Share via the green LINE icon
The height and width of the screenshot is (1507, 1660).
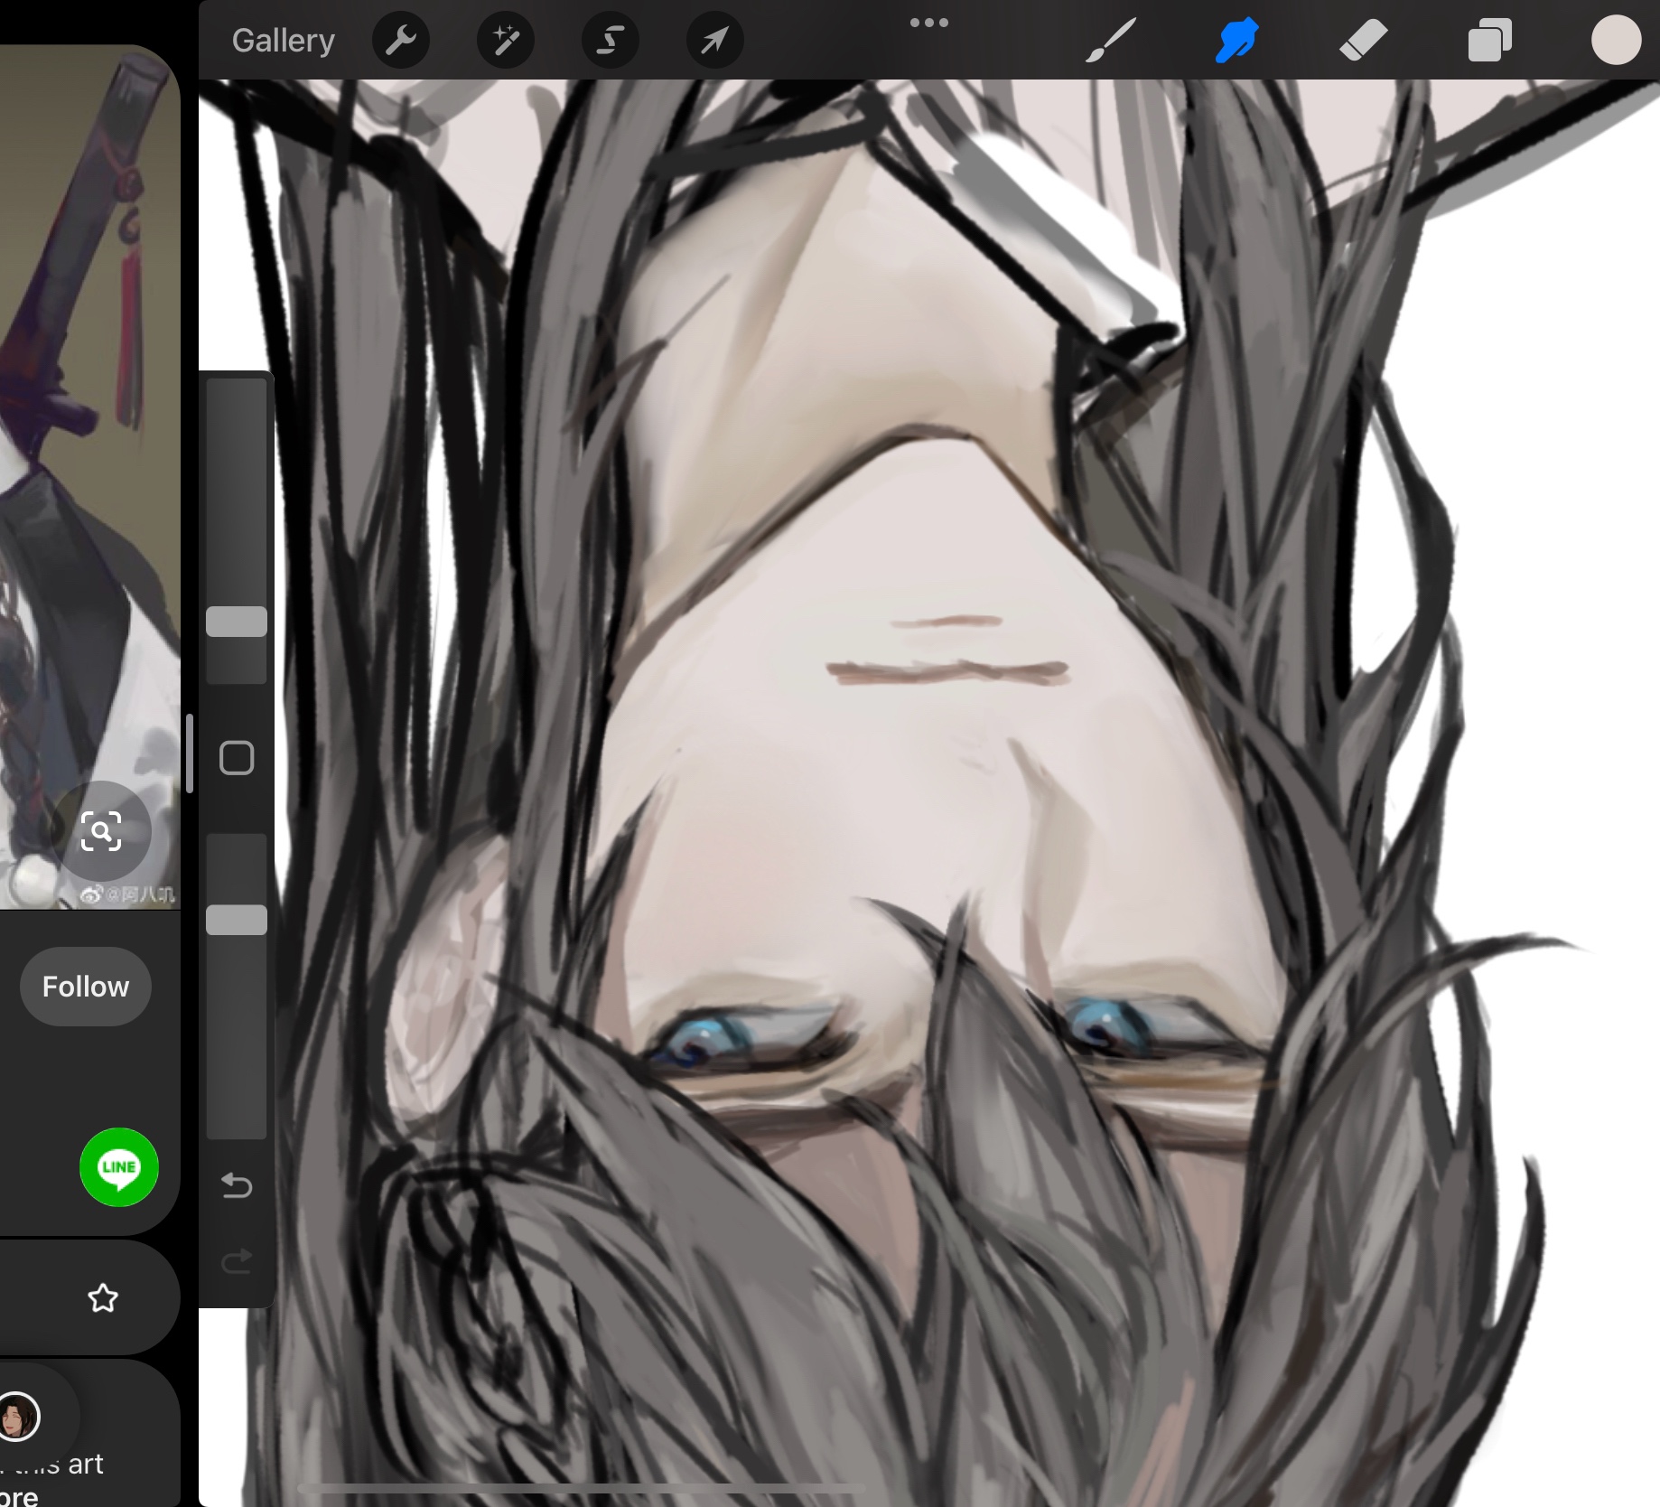[119, 1167]
